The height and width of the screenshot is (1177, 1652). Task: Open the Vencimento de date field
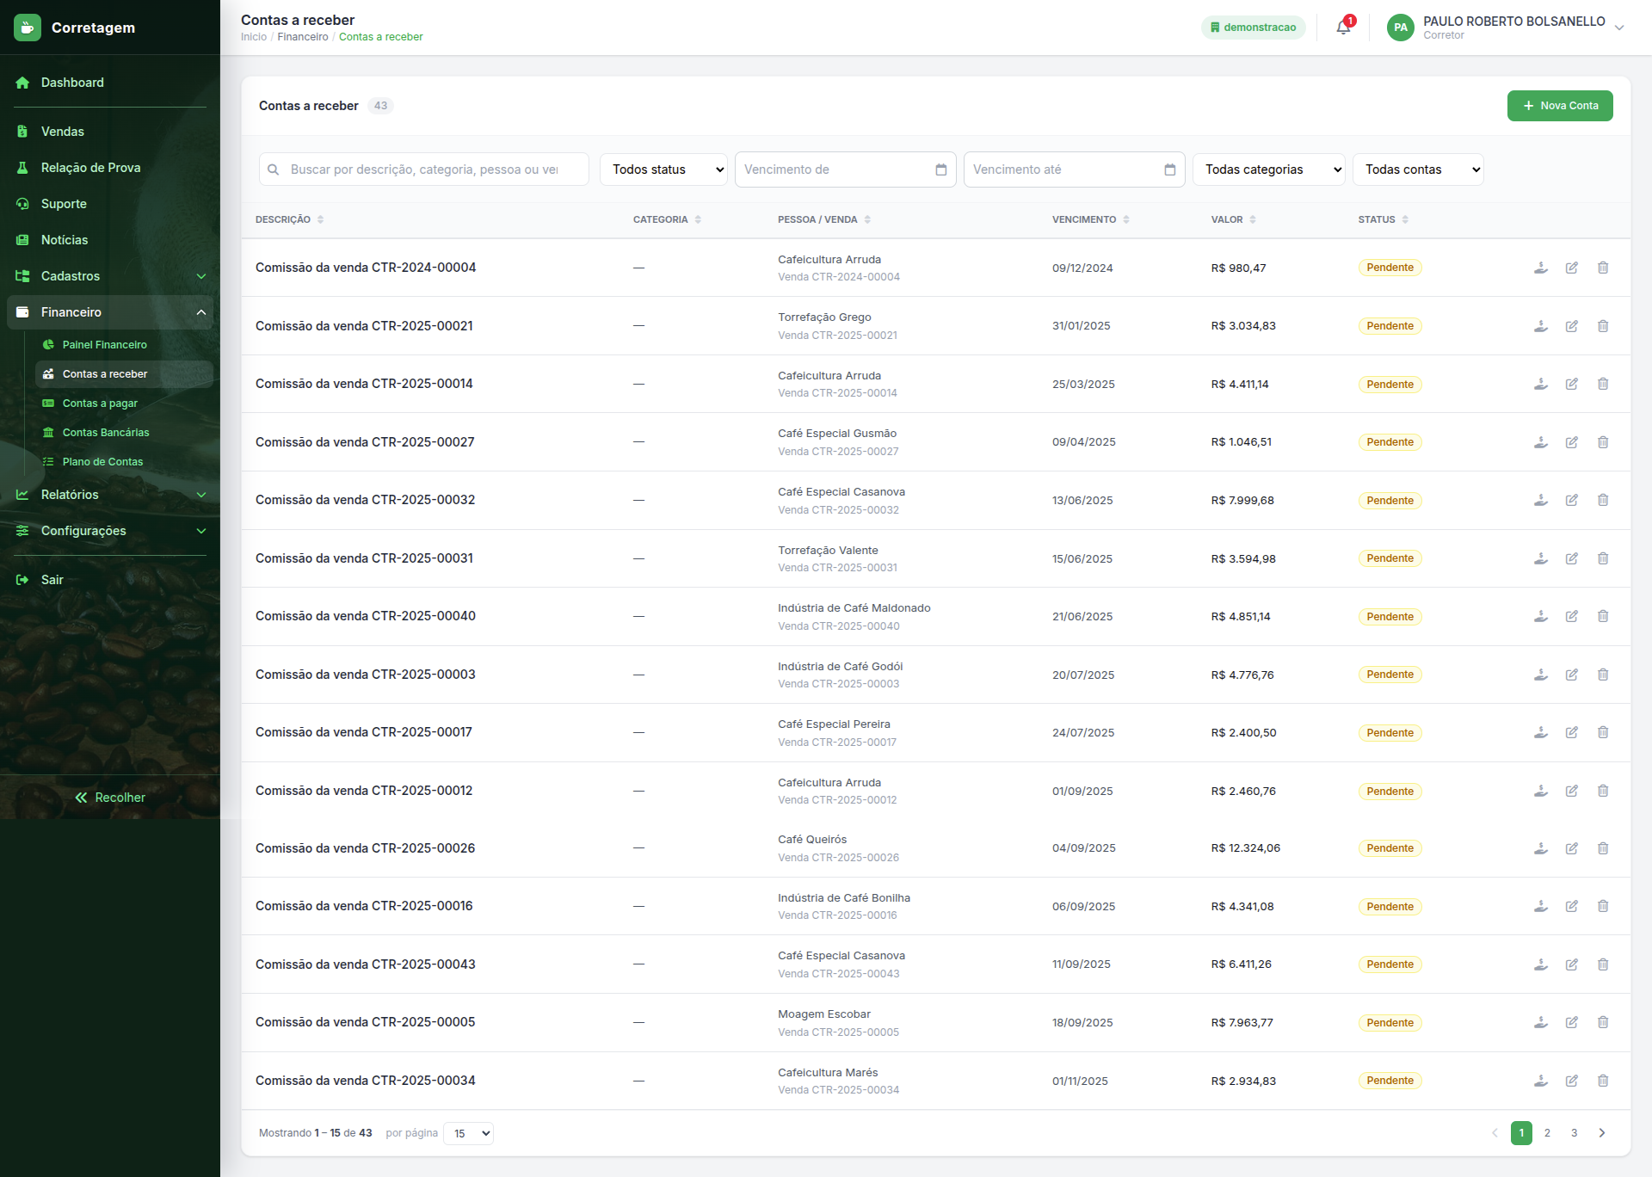tap(845, 169)
